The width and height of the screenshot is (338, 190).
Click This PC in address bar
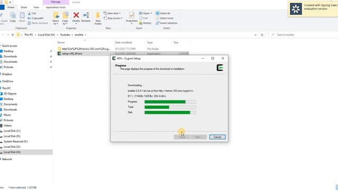click(29, 35)
